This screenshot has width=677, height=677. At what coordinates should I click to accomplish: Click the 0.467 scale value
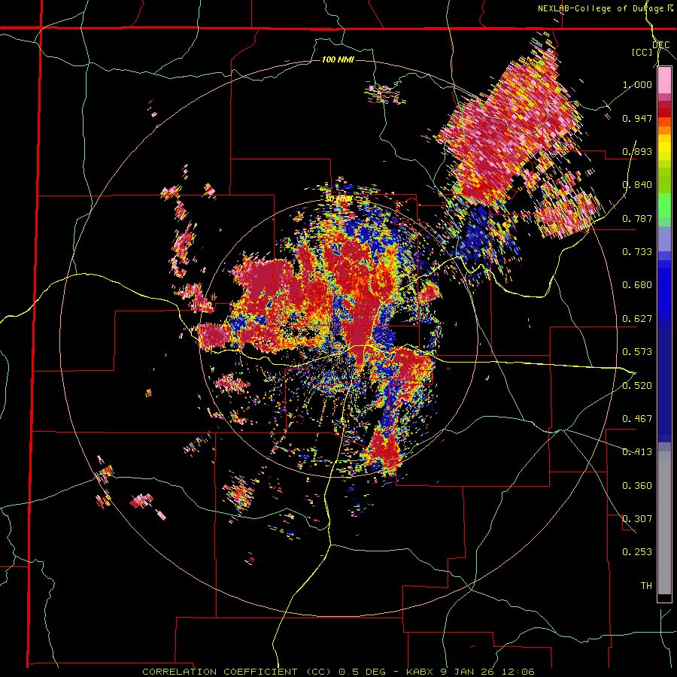coord(637,419)
